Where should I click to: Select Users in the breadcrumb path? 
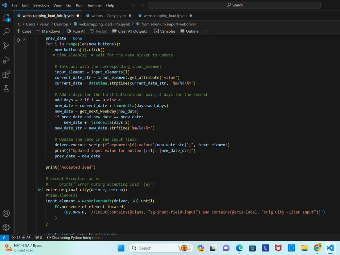pyautogui.click(x=30, y=24)
